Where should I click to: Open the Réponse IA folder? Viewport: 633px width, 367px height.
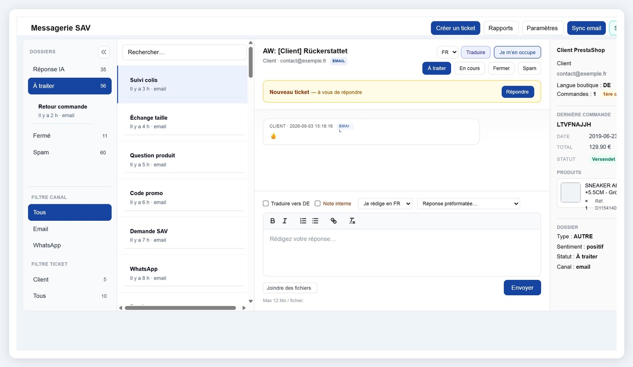(x=70, y=69)
